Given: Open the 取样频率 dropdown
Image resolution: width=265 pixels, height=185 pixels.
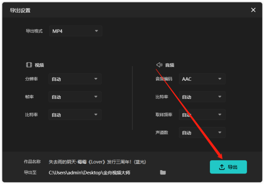Looking at the screenshot, I should tap(202, 115).
